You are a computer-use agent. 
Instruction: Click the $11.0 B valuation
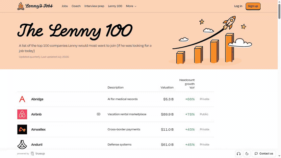pyautogui.click(x=167, y=129)
